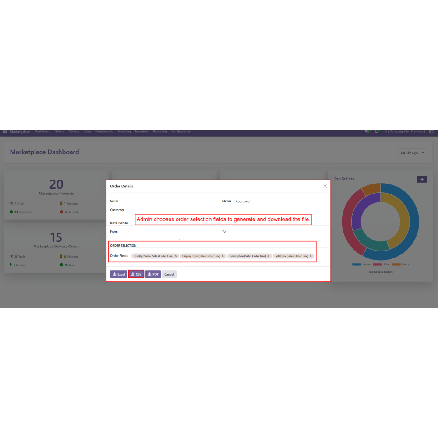Remove the Display Name field tag
The height and width of the screenshot is (438, 438).
coord(176,256)
